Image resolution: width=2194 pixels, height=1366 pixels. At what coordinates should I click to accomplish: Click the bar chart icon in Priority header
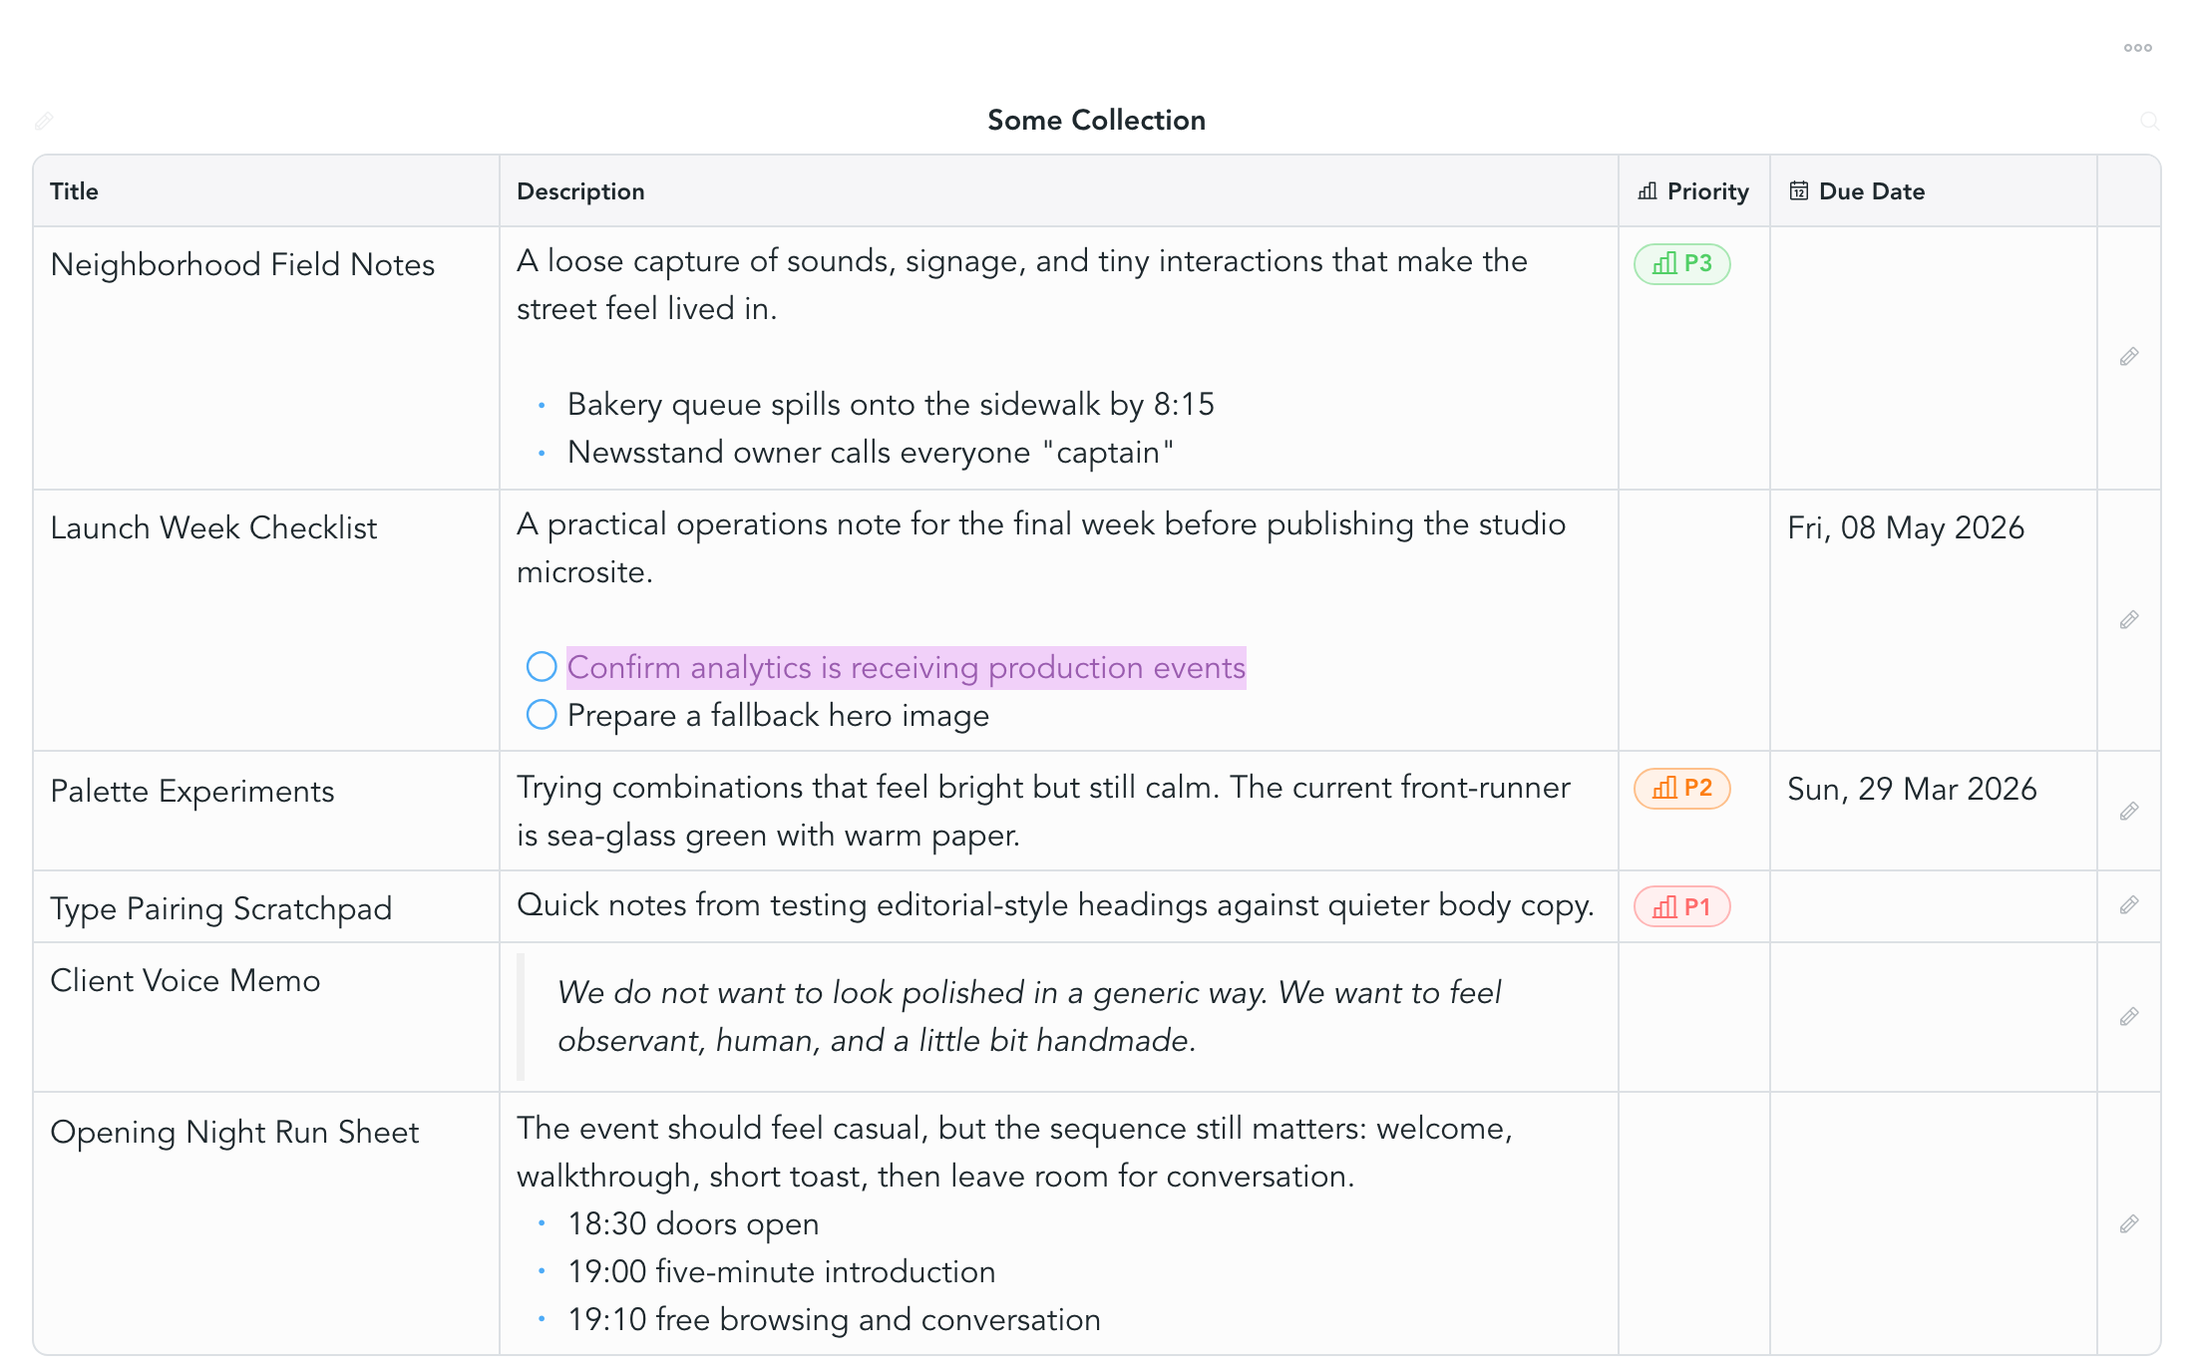[1647, 189]
